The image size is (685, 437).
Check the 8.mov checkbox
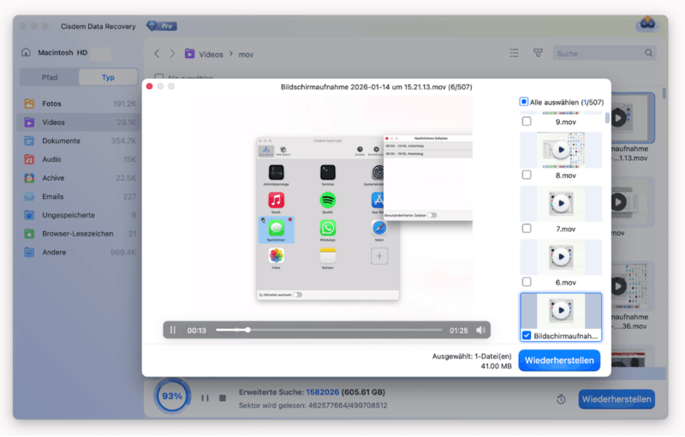(527, 175)
